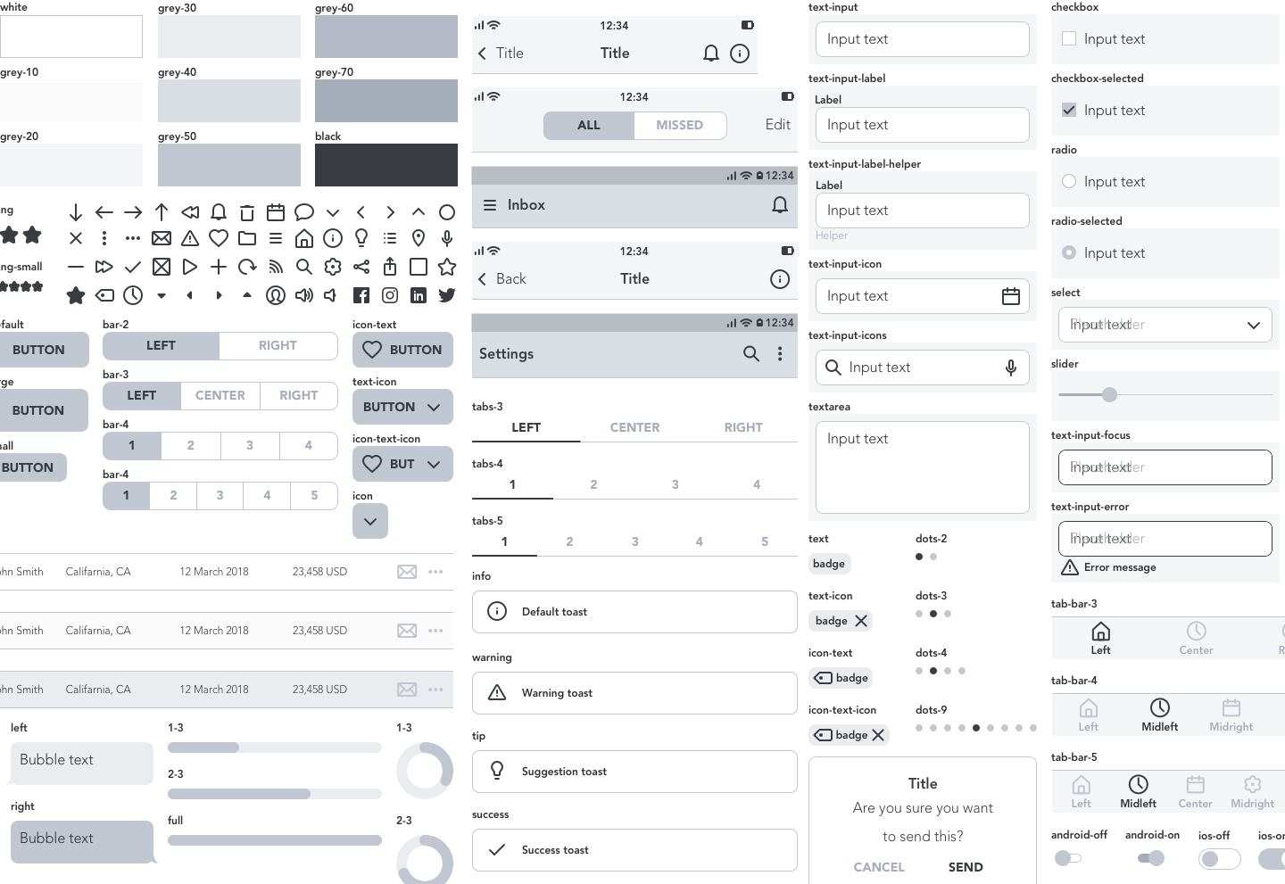Check the checkbox-selected Input text checkbox
Screen dimensions: 1285x884
[x=1068, y=110]
